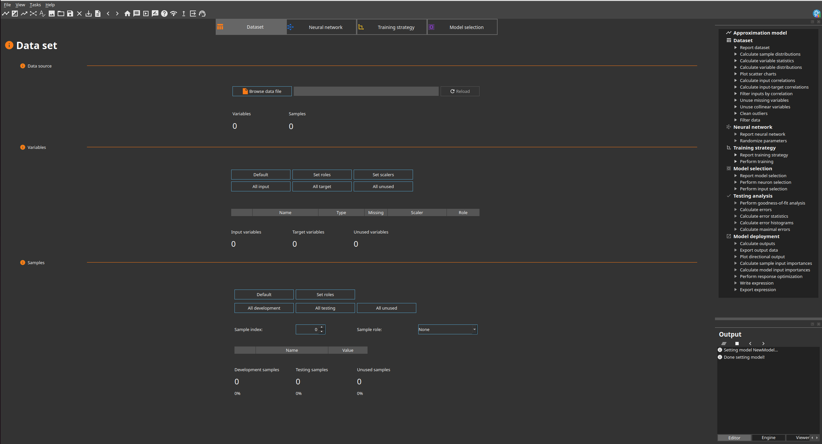
Task: Click the network-nodes toolbar icon
Action: [x=33, y=14]
